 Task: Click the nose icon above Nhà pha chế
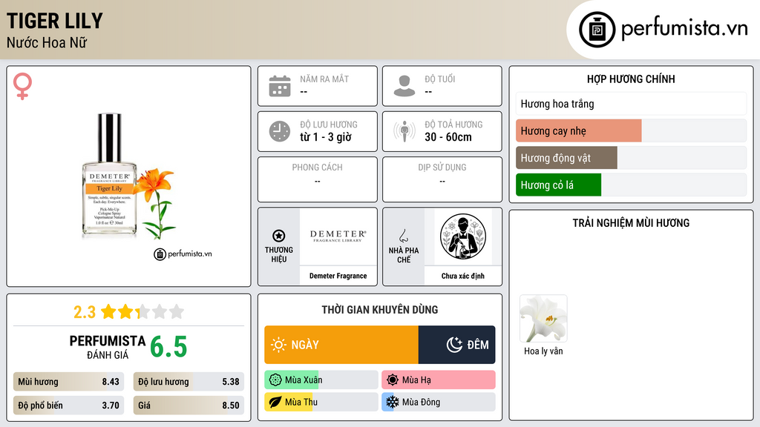click(403, 236)
